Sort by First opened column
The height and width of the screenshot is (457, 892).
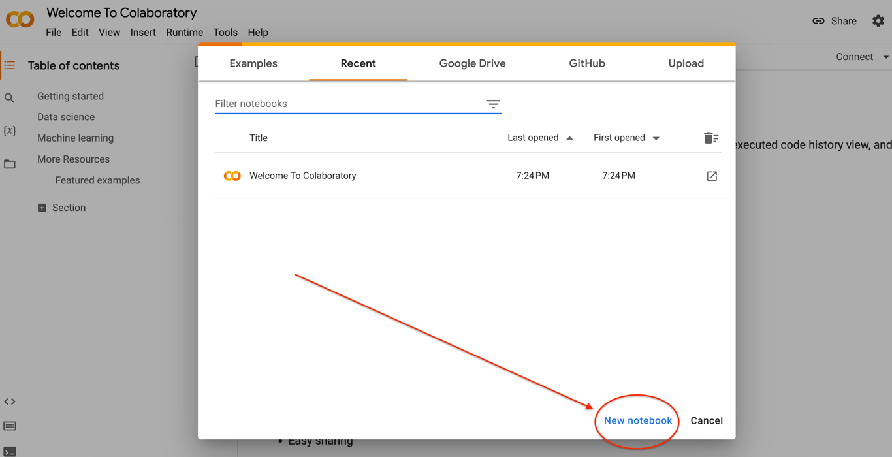(x=626, y=138)
